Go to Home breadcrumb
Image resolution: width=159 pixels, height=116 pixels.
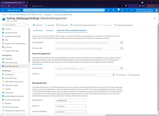click(4, 15)
